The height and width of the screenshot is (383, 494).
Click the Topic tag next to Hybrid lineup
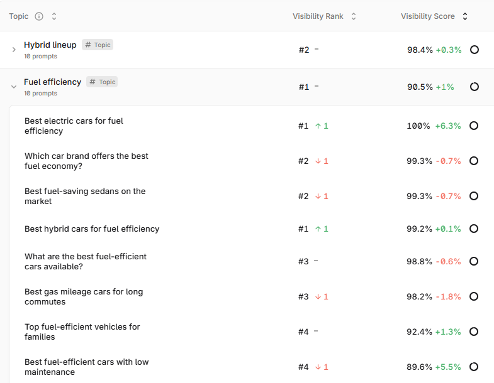pos(98,45)
